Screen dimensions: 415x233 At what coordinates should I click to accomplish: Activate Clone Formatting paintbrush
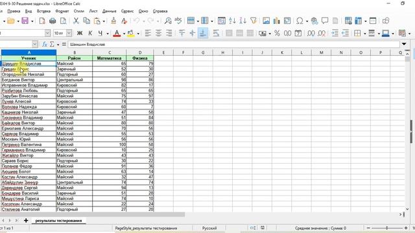click(x=113, y=21)
